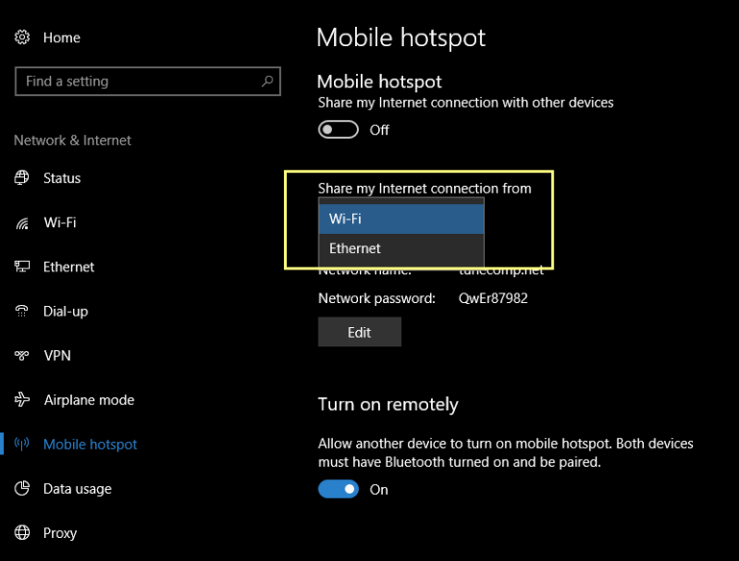Click the Mobile hotspot antenna icon
739x561 pixels.
[x=22, y=444]
